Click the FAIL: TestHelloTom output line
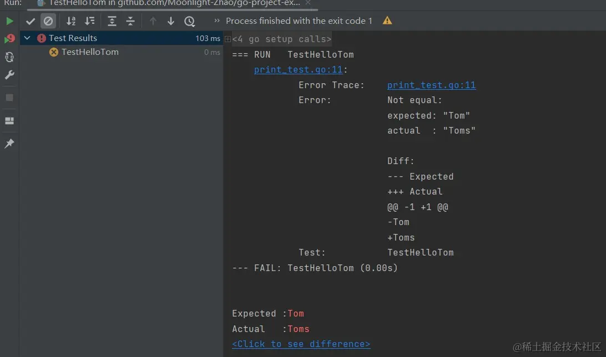606x357 pixels. point(315,268)
